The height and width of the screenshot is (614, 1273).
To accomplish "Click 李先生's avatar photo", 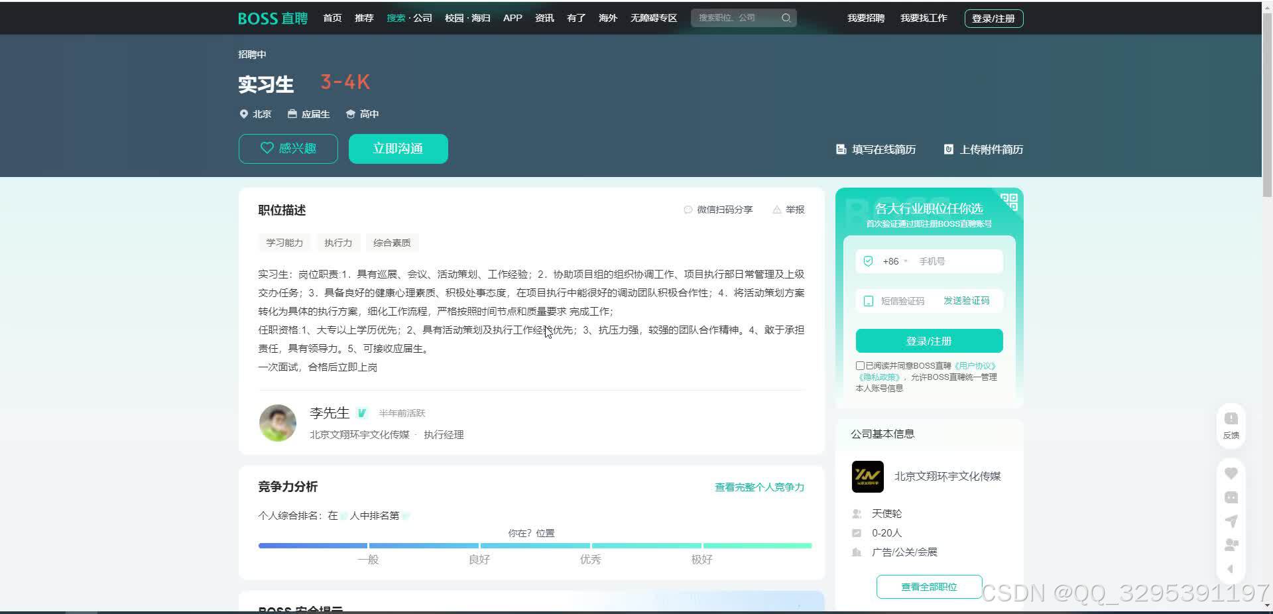I will click(x=277, y=423).
